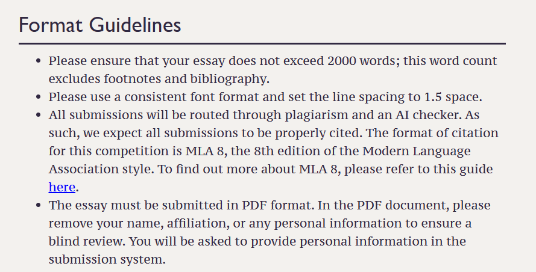This screenshot has height=272, width=536.
Task: Open the MLA 8 guide 'here' link
Action: click(62, 187)
